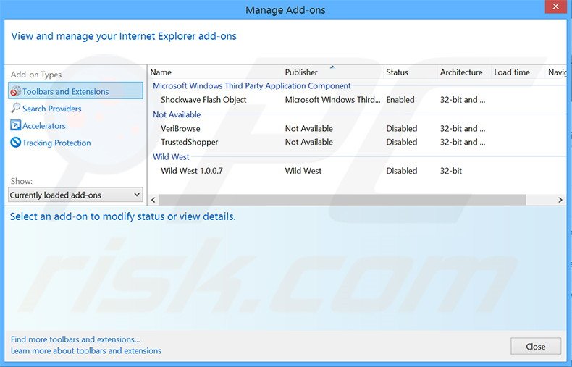
Task: Click Disabled status in VeriBrowse row
Action: [402, 128]
